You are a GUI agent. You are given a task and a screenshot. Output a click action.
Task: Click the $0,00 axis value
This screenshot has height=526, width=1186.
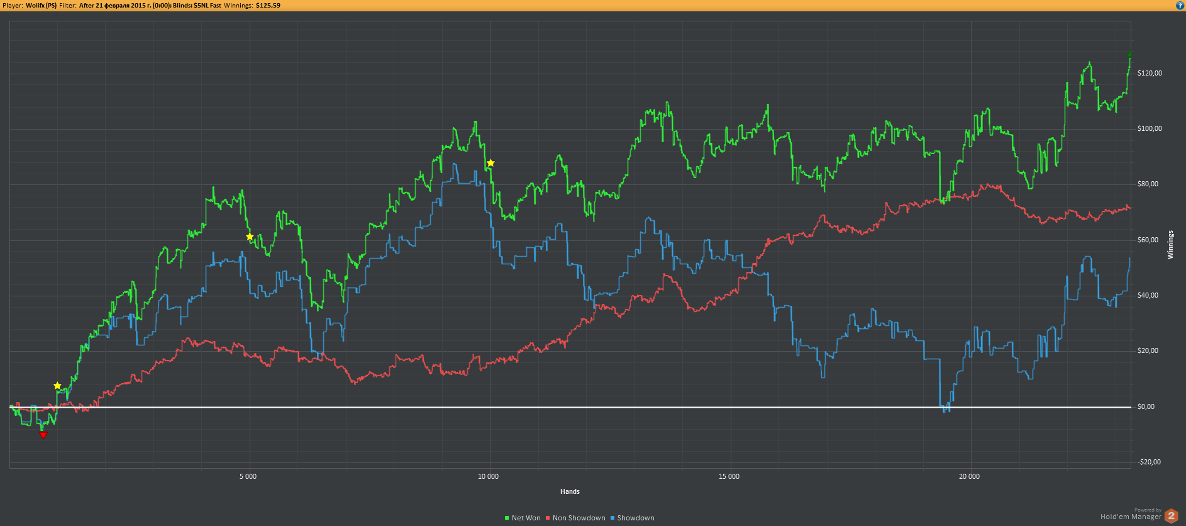click(1146, 406)
